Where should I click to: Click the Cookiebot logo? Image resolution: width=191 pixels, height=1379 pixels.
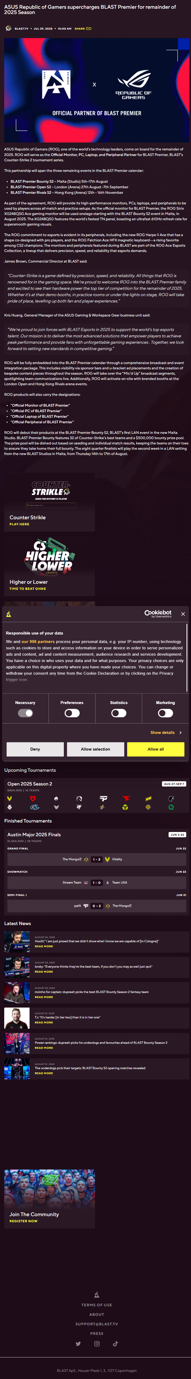coord(158,613)
